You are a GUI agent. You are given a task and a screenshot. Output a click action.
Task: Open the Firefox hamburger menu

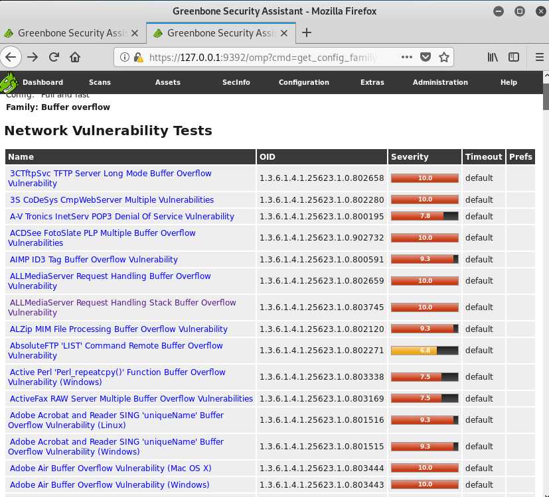[540, 57]
